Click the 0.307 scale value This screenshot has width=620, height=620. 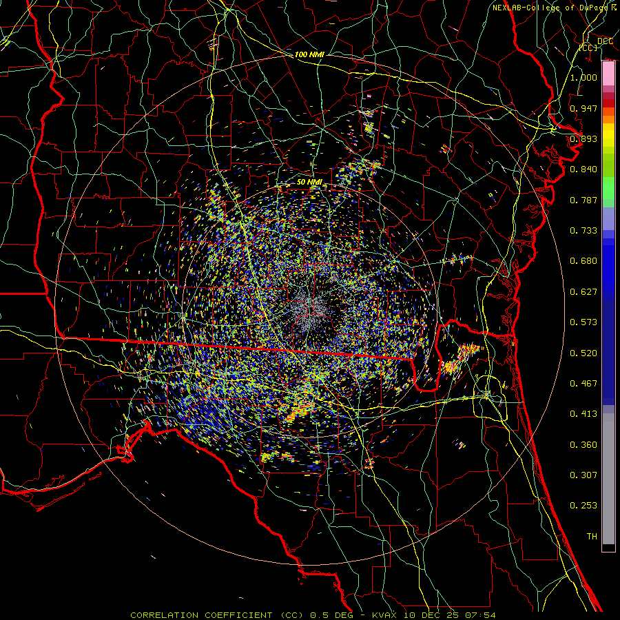click(x=583, y=475)
